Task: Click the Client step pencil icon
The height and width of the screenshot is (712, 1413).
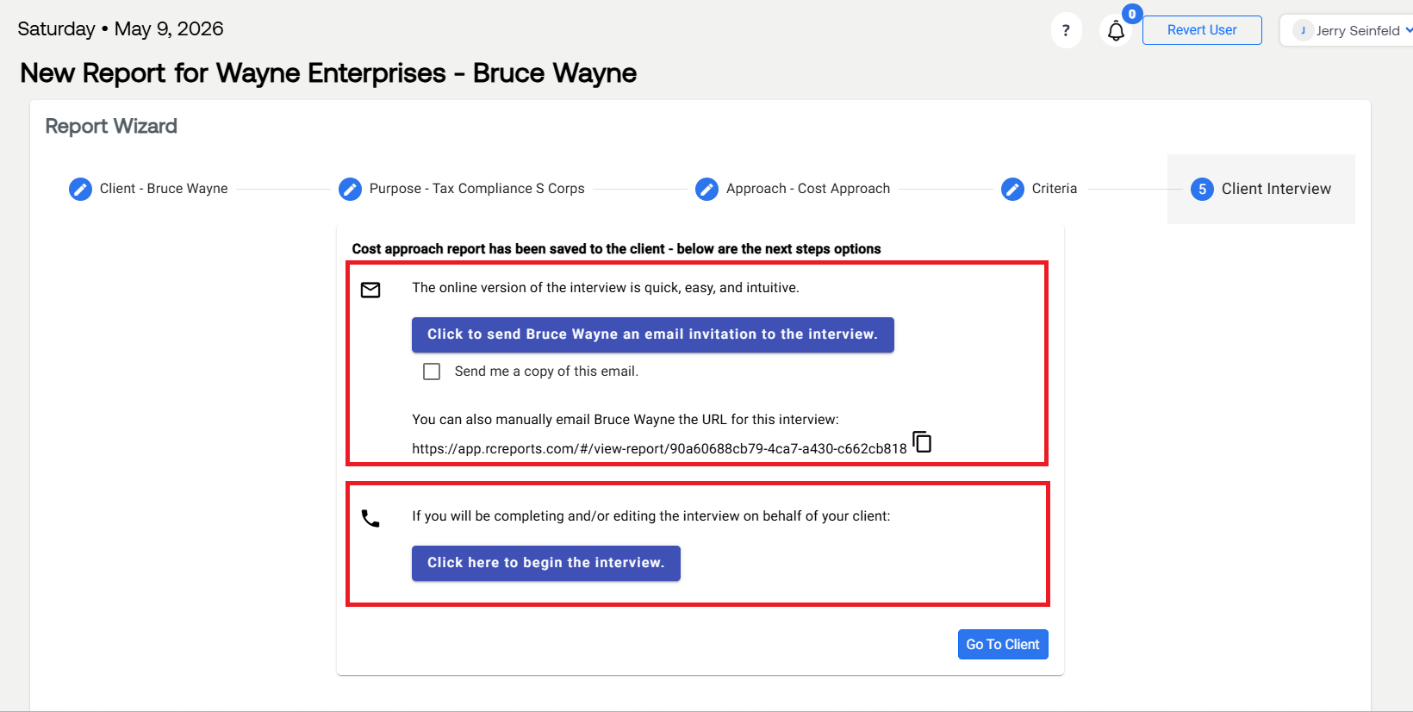Action: click(x=80, y=189)
